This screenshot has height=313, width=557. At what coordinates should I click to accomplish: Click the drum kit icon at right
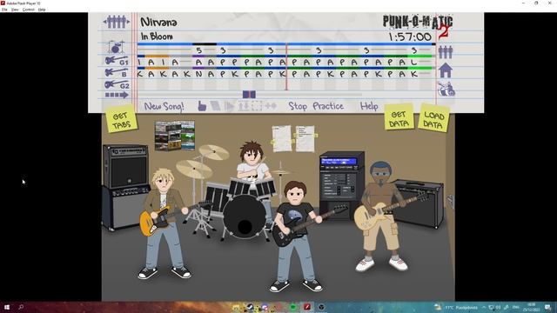coord(446,89)
